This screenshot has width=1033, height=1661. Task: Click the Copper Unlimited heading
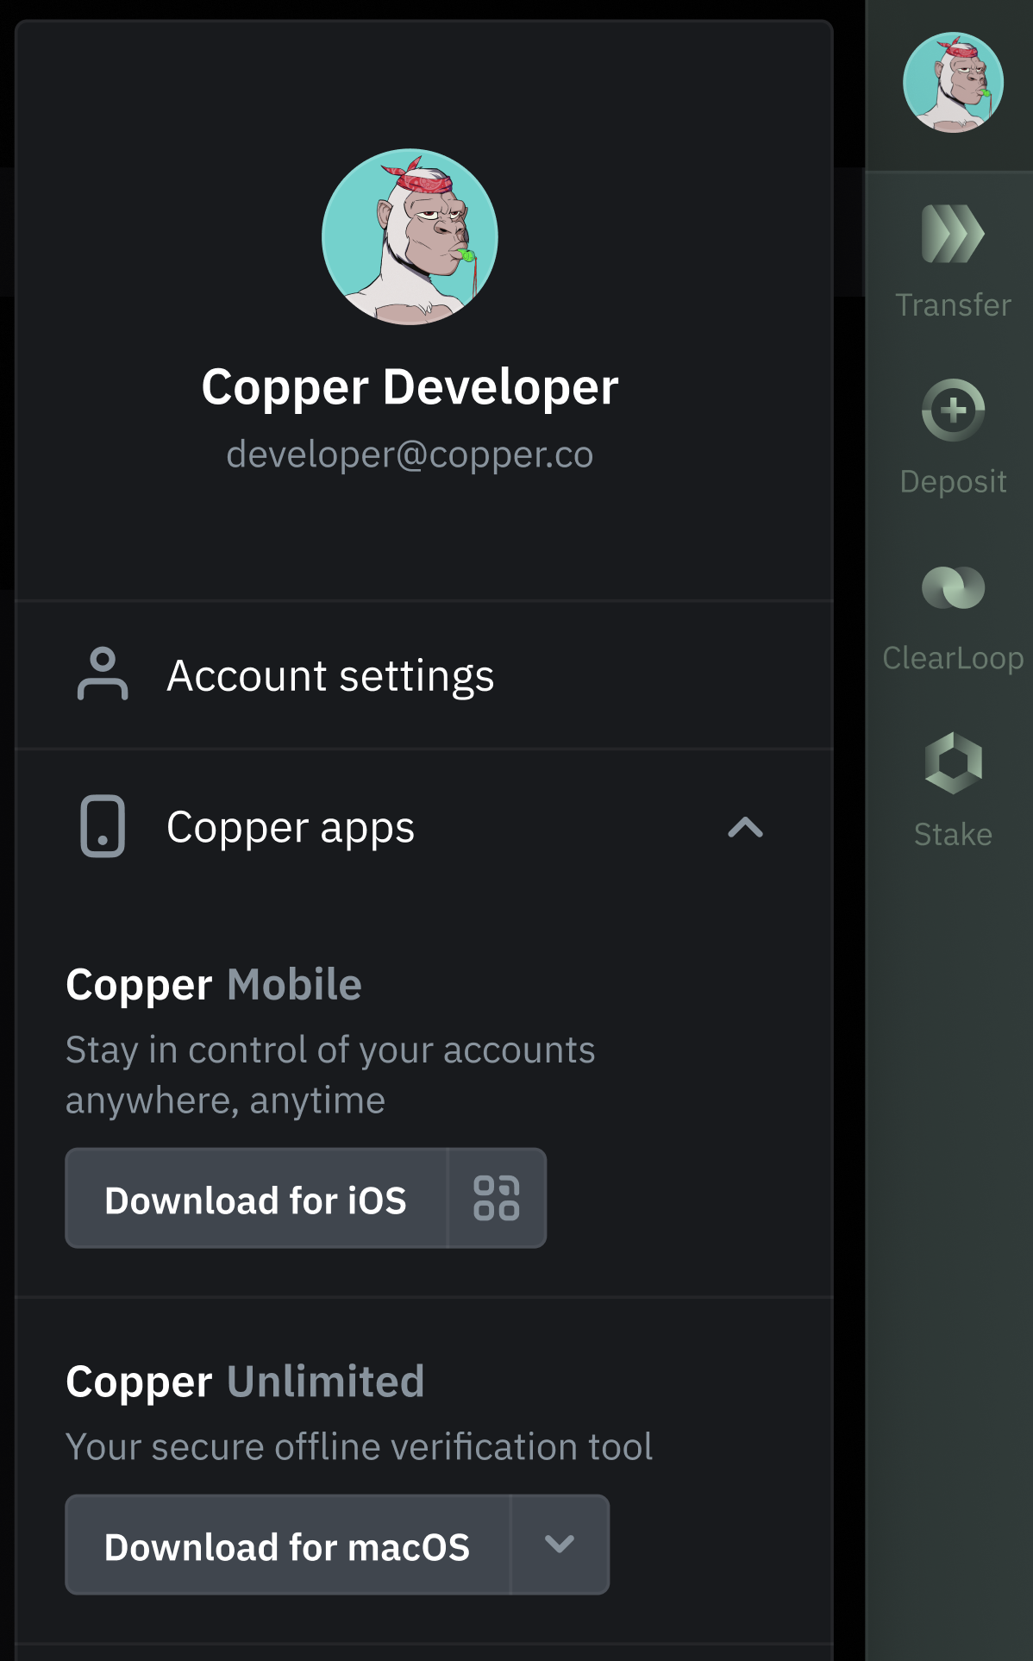[x=246, y=1382]
